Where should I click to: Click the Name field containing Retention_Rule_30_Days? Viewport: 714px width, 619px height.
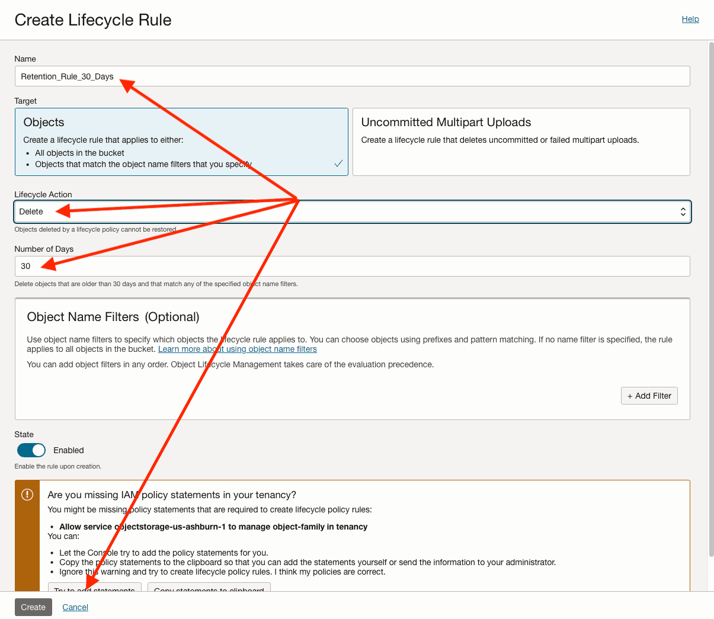352,76
